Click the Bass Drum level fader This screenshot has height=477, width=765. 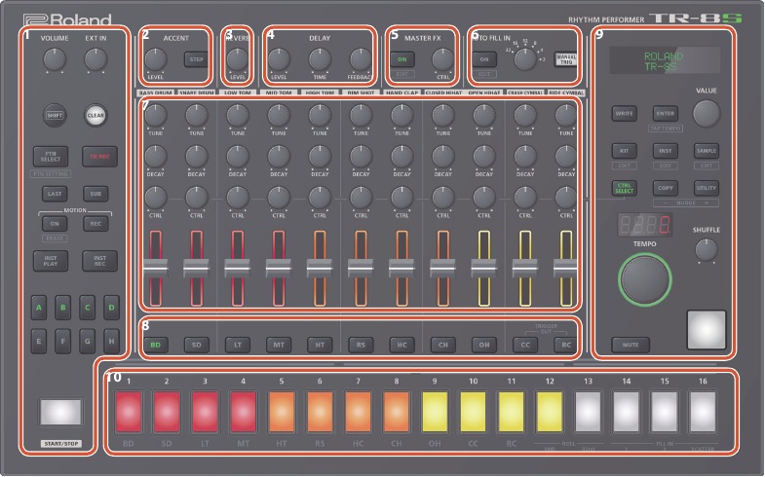pyautogui.click(x=156, y=268)
